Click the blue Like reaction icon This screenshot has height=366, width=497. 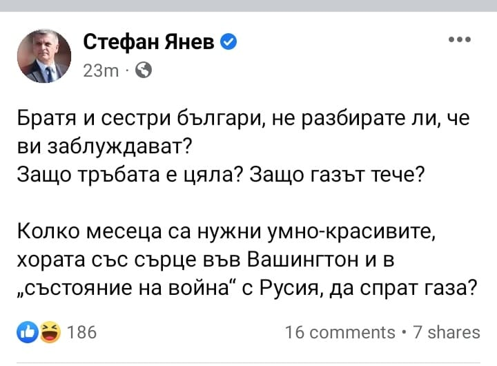pos(28,332)
